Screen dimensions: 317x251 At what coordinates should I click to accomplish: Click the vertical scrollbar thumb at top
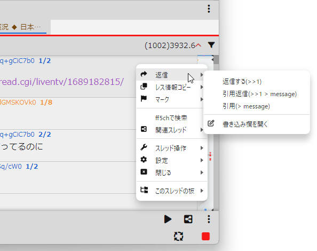216,60
